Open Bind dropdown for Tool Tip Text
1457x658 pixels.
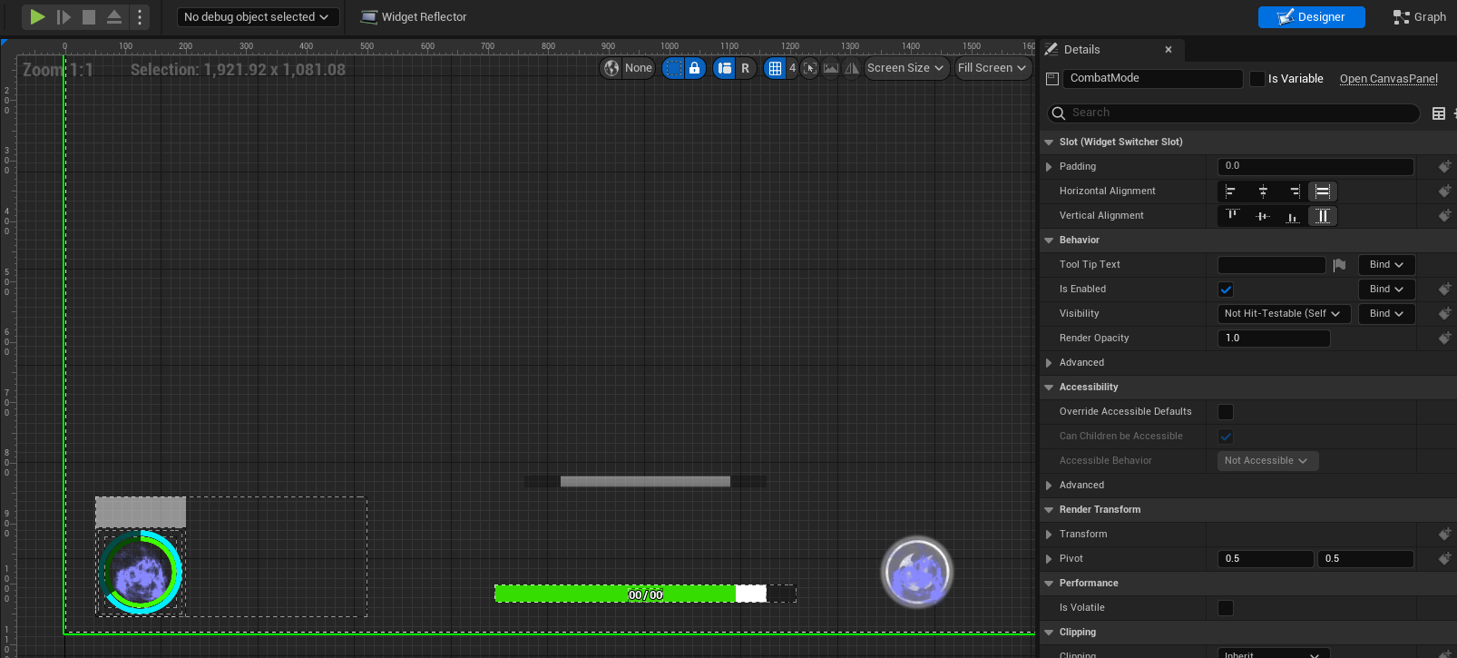tap(1386, 265)
